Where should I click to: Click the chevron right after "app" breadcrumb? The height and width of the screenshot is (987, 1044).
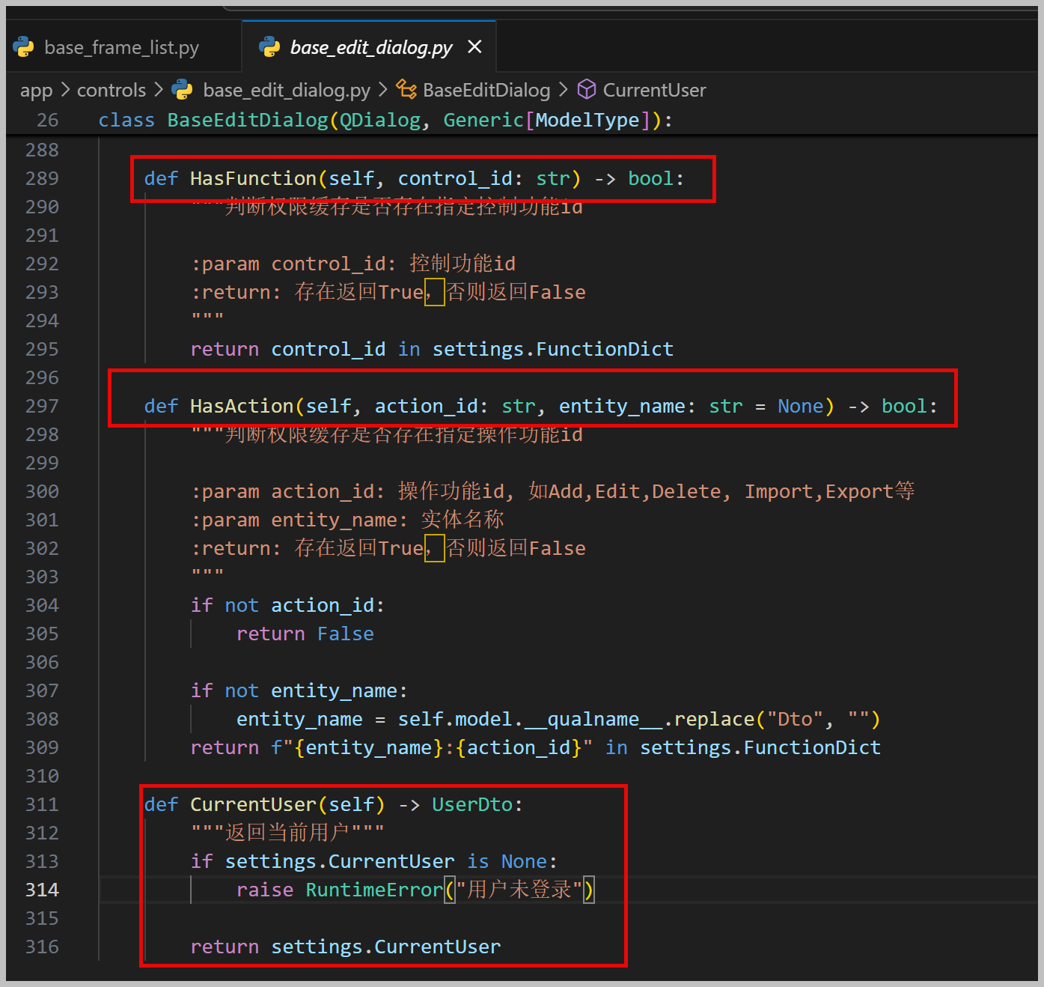[64, 90]
